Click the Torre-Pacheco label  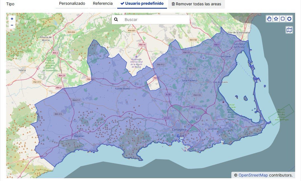click(189, 80)
